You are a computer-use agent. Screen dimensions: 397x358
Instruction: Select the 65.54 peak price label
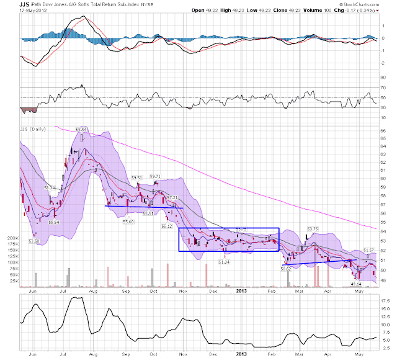[81, 130]
